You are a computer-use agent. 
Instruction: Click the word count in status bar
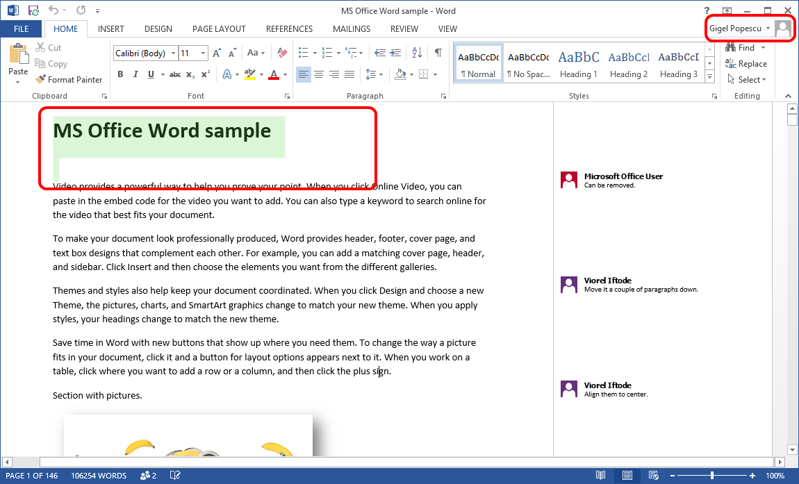click(99, 476)
